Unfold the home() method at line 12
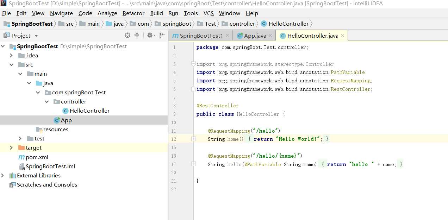 (x=193, y=139)
